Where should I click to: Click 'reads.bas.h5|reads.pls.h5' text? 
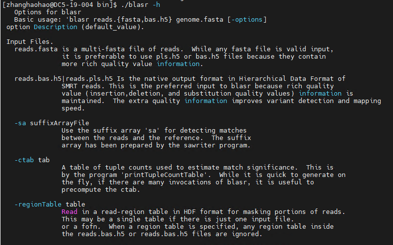click(64, 79)
